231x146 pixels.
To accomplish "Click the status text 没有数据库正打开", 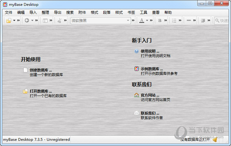I will click(195, 139).
